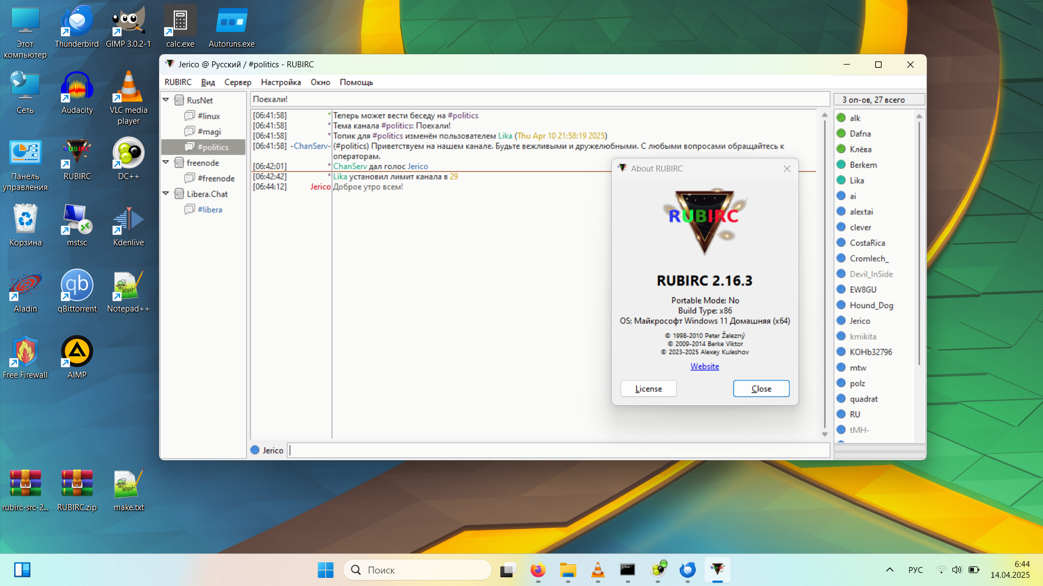Select #libera channel in tree
The image size is (1043, 586).
[210, 209]
